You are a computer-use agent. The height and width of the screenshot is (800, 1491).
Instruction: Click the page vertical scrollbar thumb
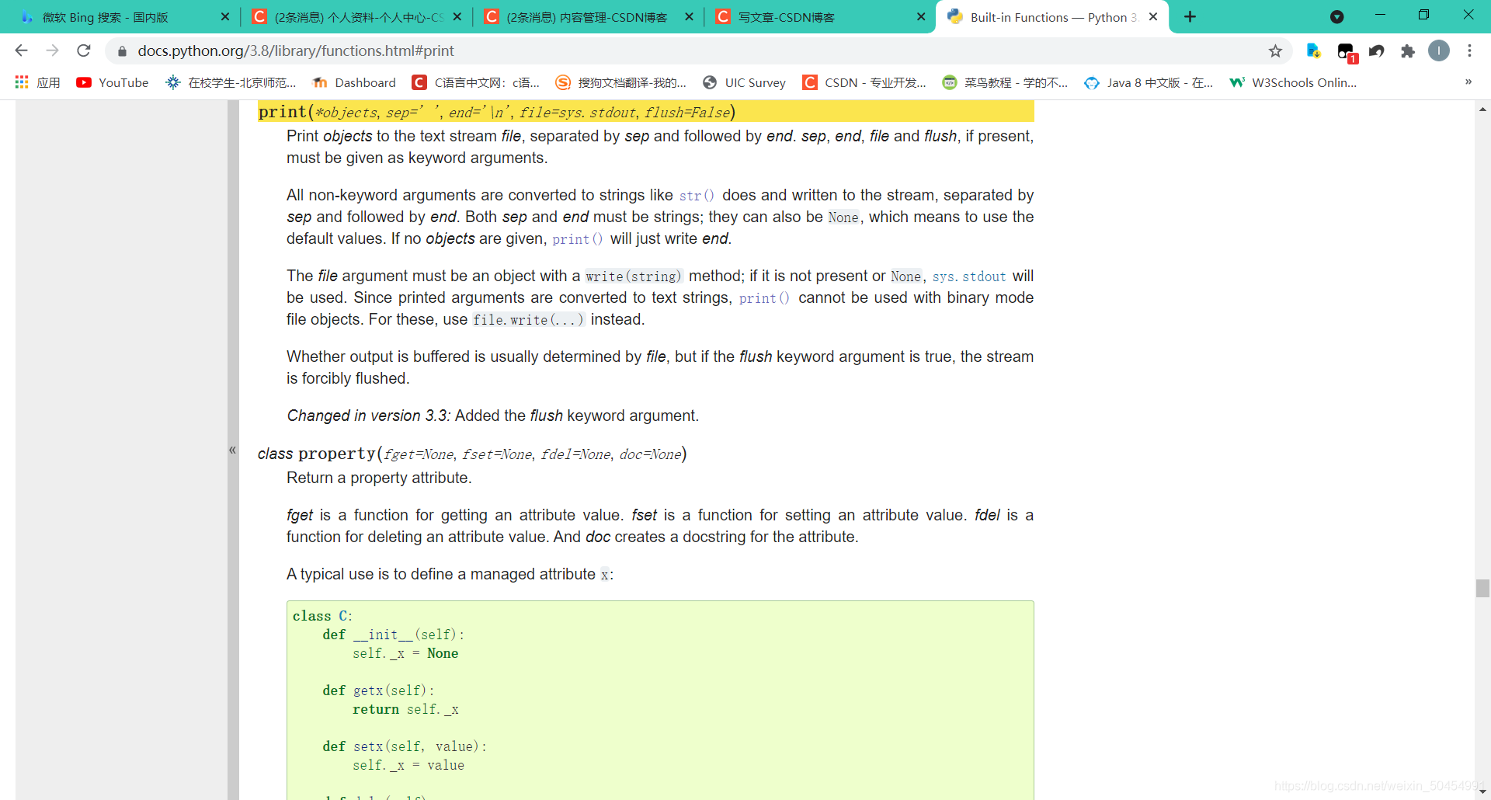point(1482,588)
